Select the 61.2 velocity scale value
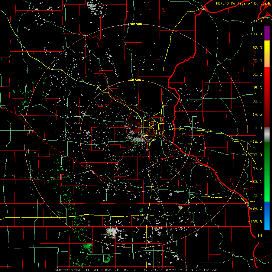Screen dimensions: 272x272 click(x=257, y=74)
